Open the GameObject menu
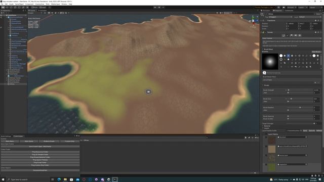Viewport: 324px width, 182px height. pos(19,4)
